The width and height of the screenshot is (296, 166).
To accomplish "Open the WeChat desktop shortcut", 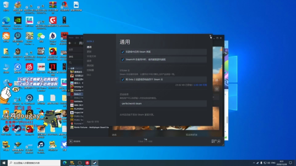I will [41, 37].
